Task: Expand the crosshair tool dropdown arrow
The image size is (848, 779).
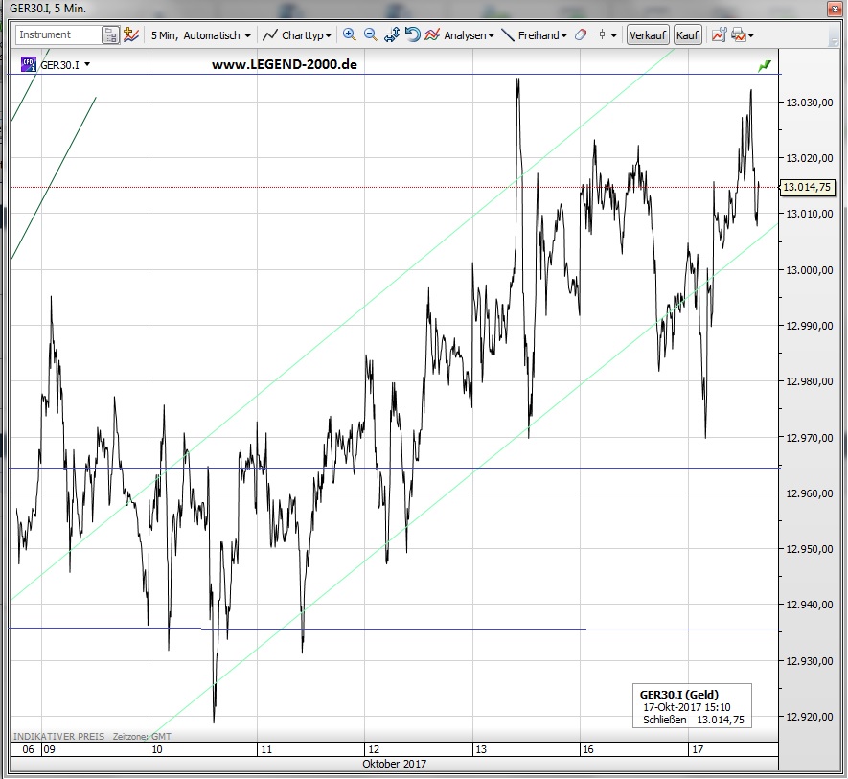Action: [x=614, y=35]
